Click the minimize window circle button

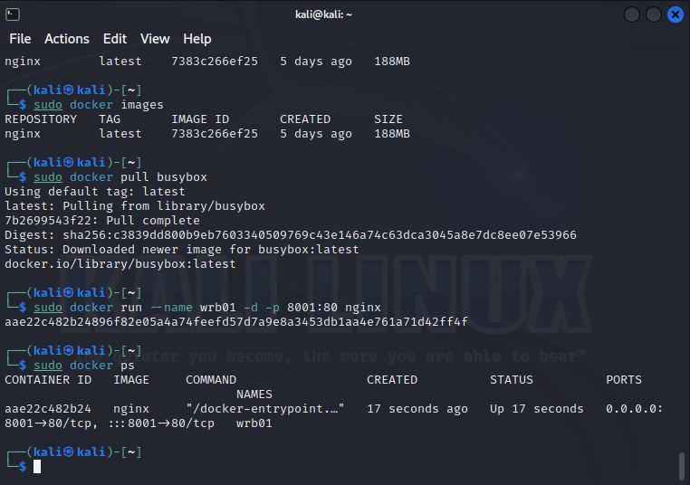coord(632,14)
